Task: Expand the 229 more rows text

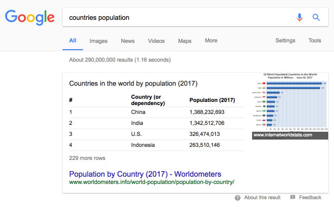Action: [87, 158]
